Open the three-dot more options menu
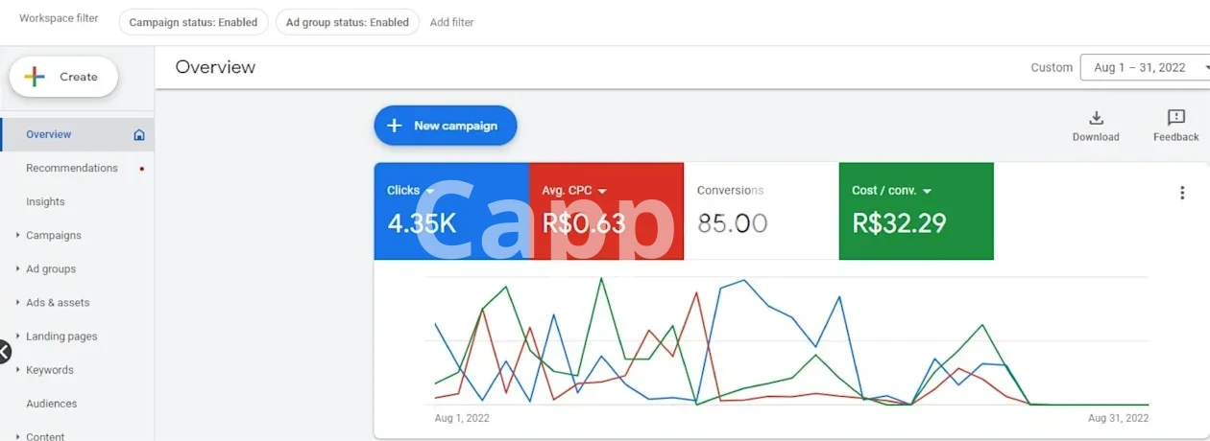 click(1182, 193)
